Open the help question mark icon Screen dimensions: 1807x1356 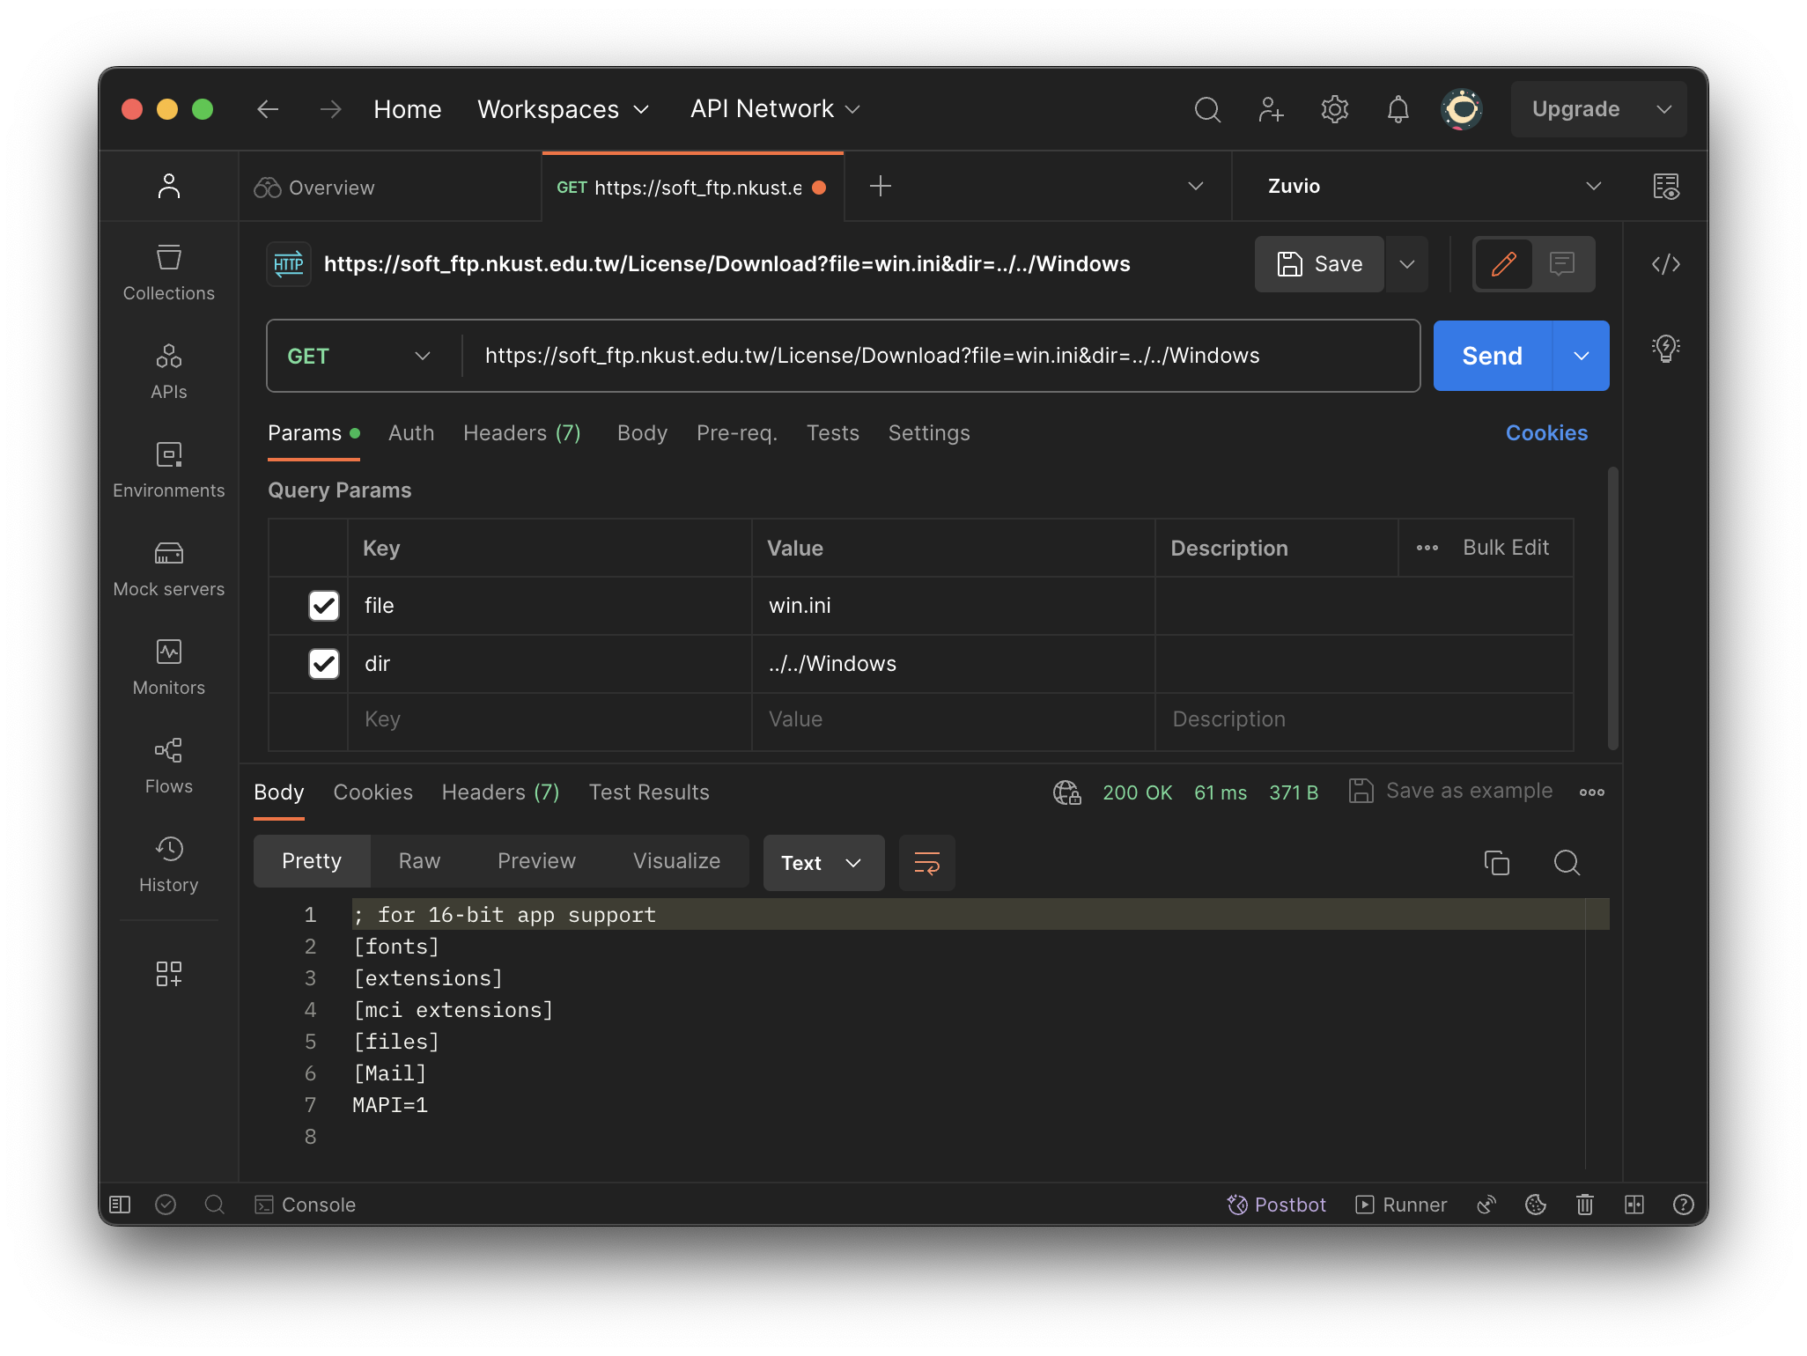[1683, 1204]
